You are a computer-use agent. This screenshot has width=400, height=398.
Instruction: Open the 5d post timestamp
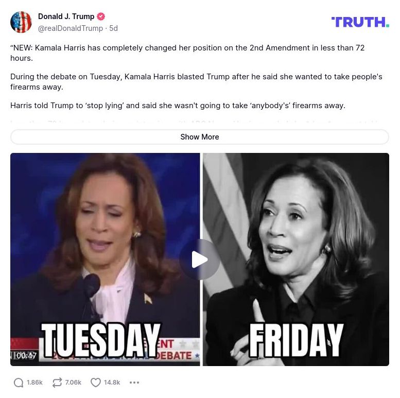coord(114,28)
